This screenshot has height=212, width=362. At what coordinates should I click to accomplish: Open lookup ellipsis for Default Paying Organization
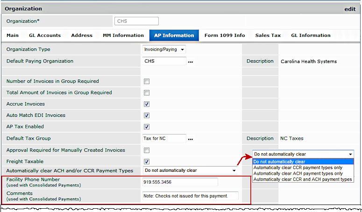pos(190,61)
